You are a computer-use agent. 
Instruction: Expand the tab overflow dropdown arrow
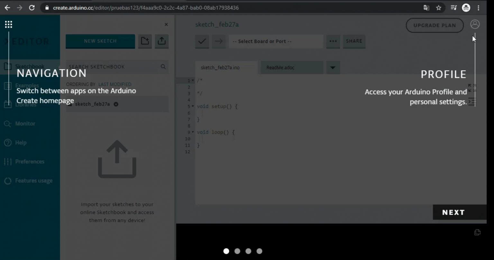(333, 67)
